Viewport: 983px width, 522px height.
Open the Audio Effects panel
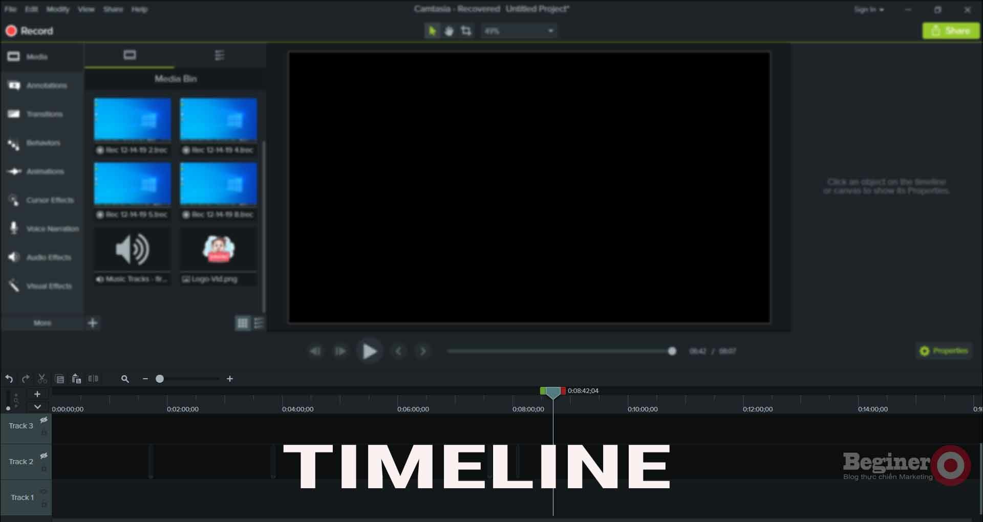(x=42, y=257)
